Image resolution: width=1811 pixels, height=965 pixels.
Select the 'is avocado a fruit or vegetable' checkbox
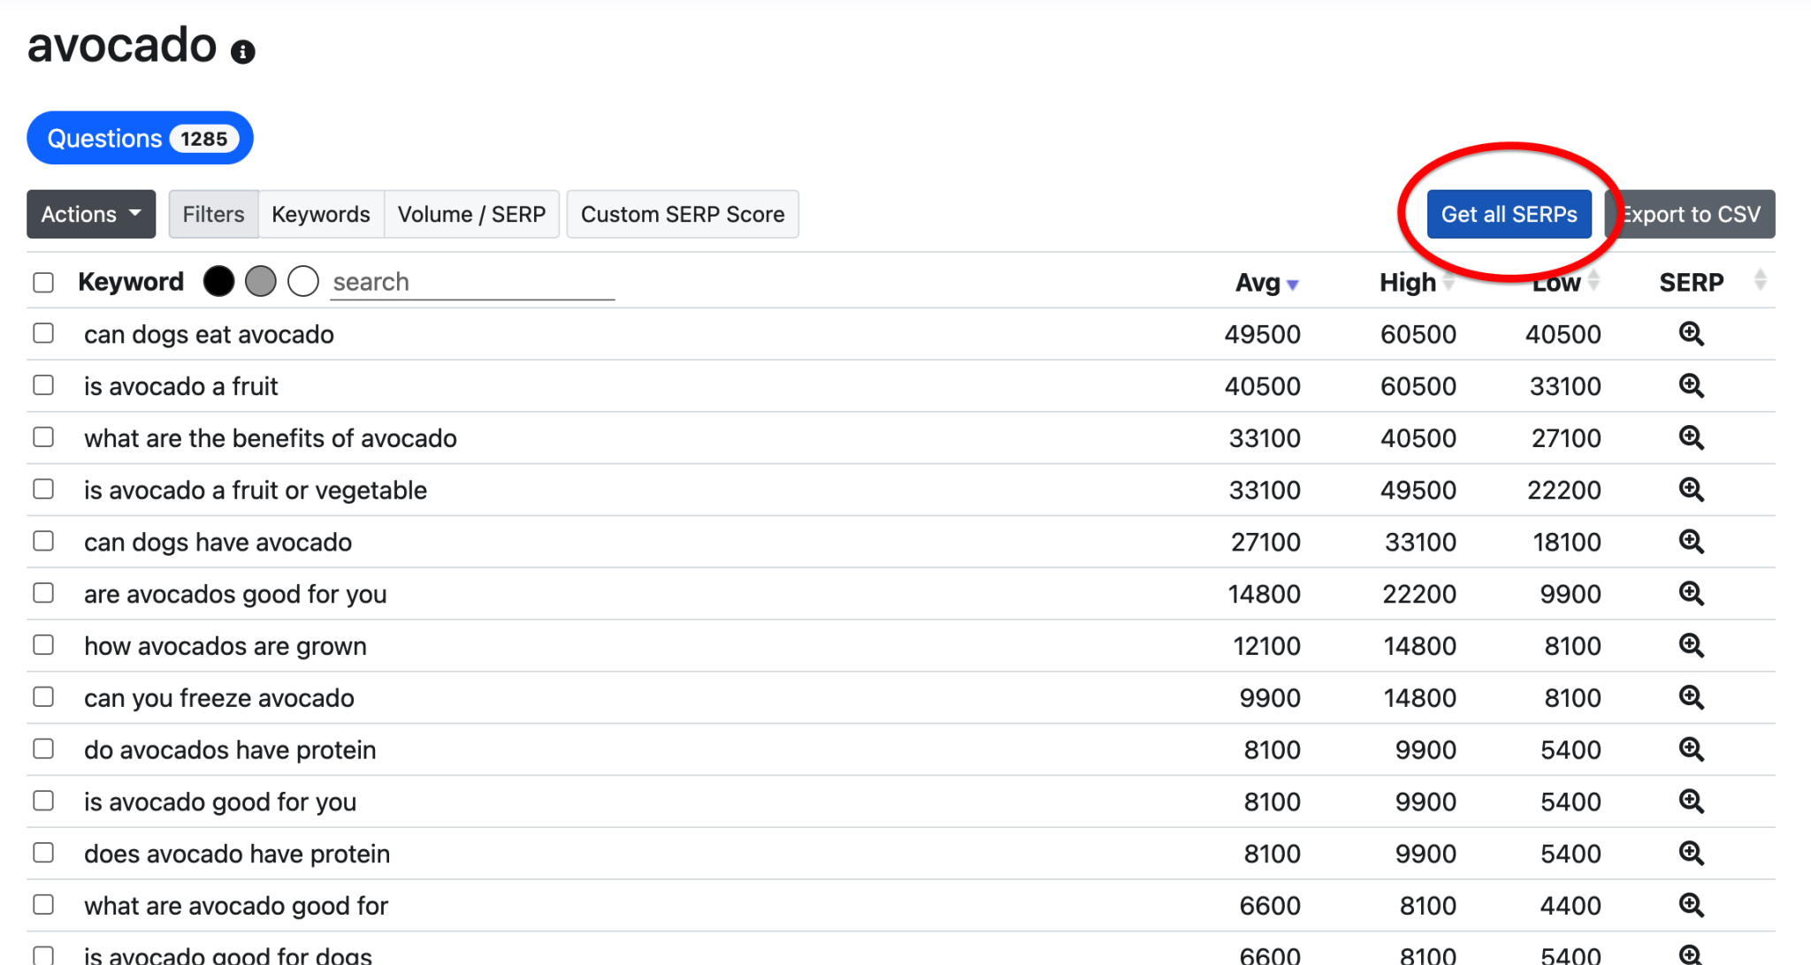[x=43, y=490]
